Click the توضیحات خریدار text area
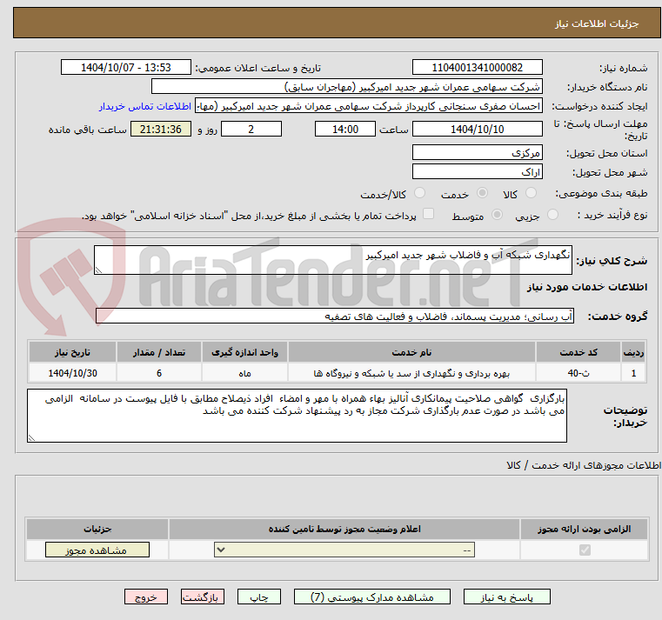 click(297, 416)
